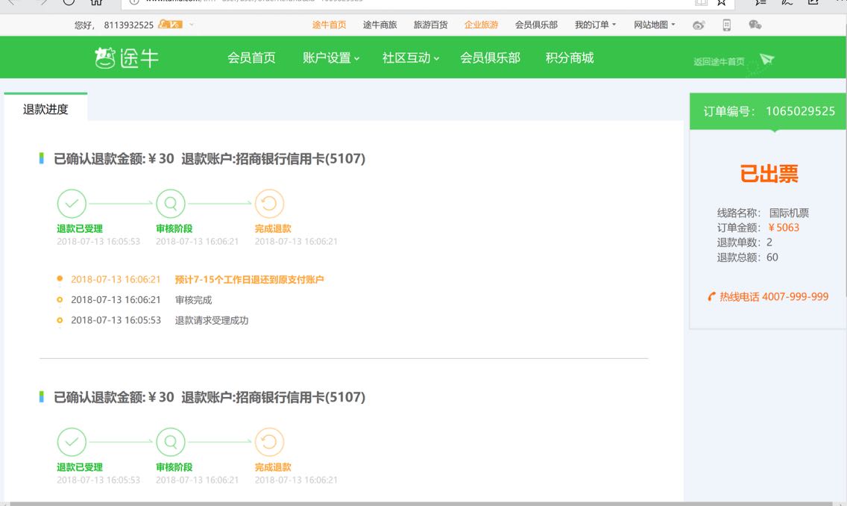
Task: Click second refund's 审核阶段 magnifier icon
Action: 171,442
